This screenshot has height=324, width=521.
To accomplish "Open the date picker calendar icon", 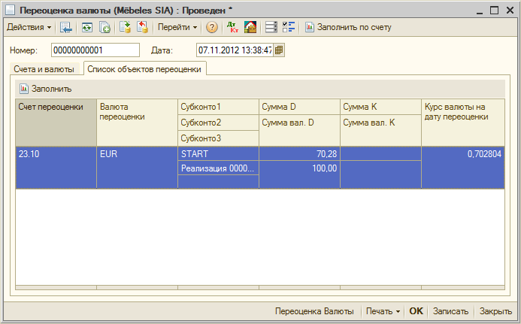I will pyautogui.click(x=280, y=50).
